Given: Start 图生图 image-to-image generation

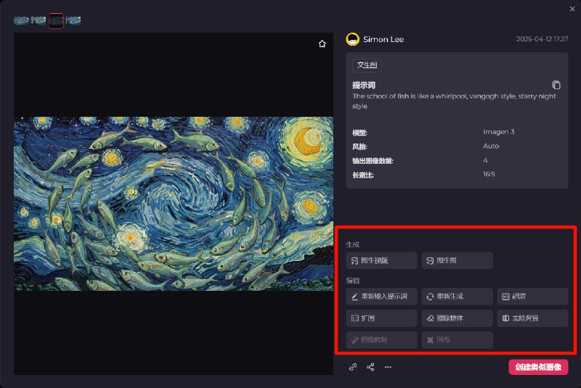Looking at the screenshot, I should pos(457,261).
